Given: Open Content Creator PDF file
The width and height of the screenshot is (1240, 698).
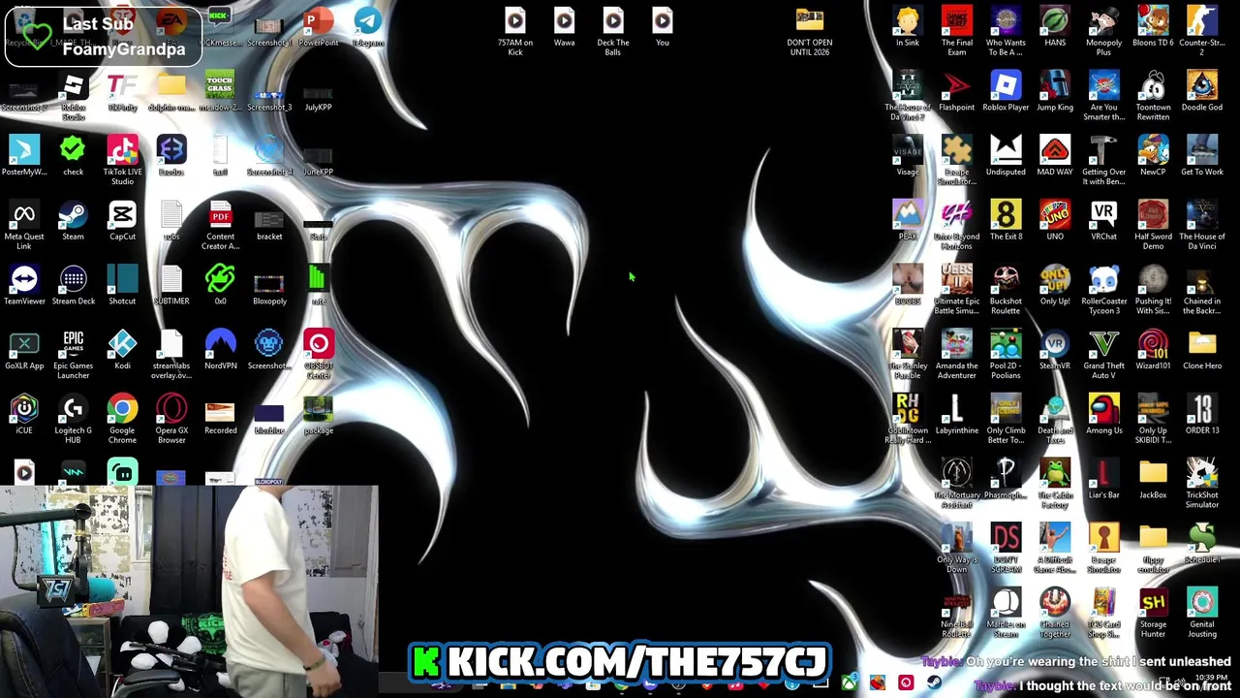Looking at the screenshot, I should (220, 226).
